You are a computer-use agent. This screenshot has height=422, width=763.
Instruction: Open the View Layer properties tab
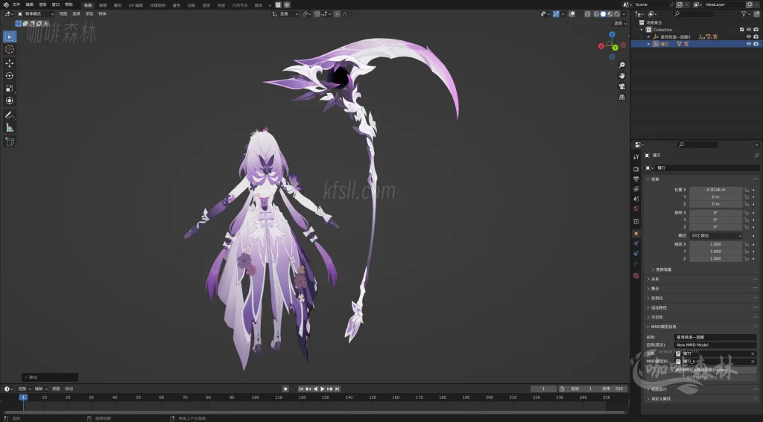(636, 188)
